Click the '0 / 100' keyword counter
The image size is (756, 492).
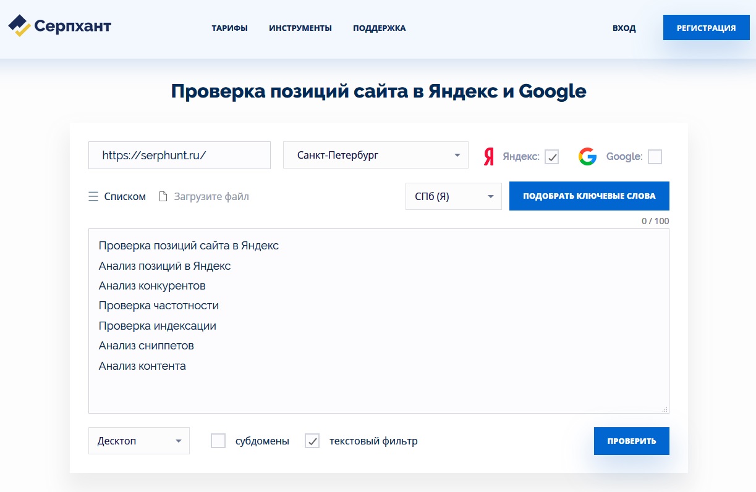click(655, 221)
